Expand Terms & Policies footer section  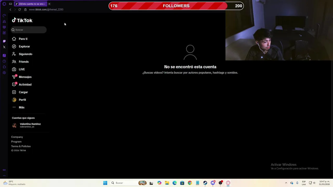[21, 146]
